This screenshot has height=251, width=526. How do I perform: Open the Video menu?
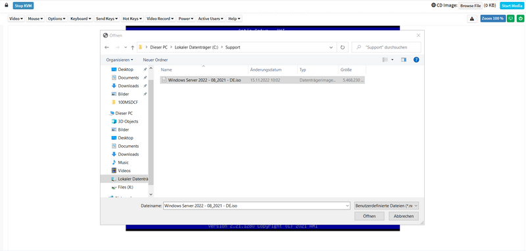click(16, 19)
